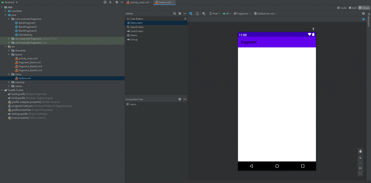Screen dimensions: 371x183
Task: Switch to Design view mode
Action: coord(364,8)
